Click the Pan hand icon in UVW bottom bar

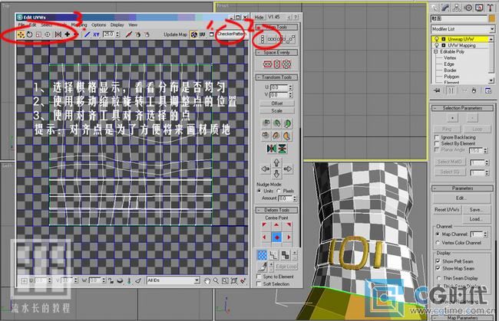pyautogui.click(x=207, y=280)
